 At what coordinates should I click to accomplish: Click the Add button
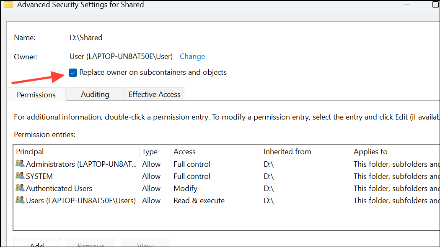37,243
